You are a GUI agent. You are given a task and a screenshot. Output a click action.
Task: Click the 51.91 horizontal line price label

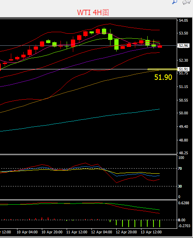tap(183, 69)
